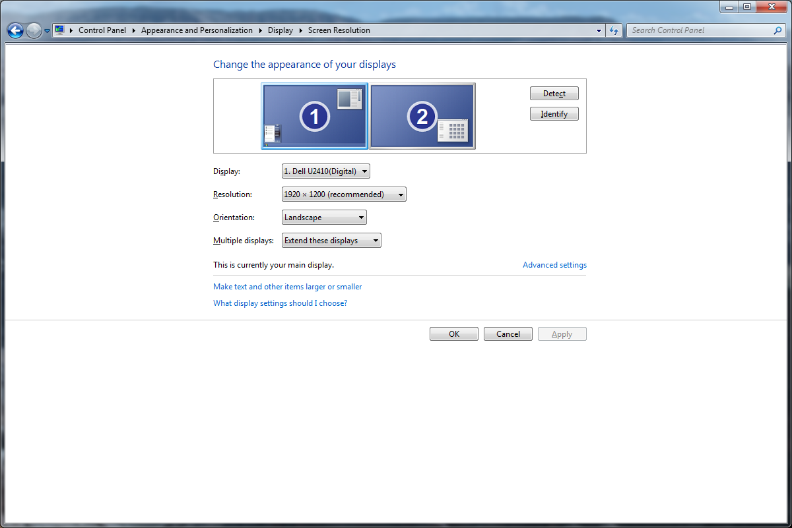The image size is (792, 528).
Task: Click Display in the breadcrumb path
Action: (x=280, y=30)
